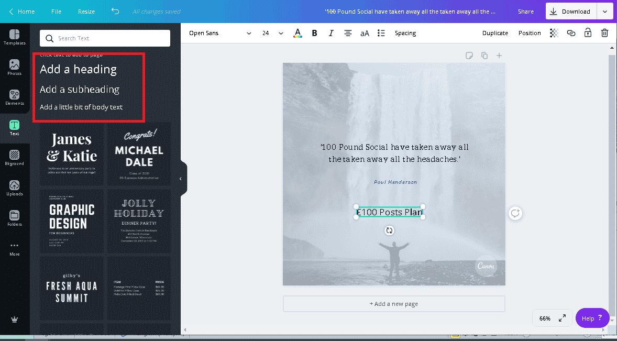Screen dimensions: 617x341
Task: Click the Link chain icon
Action: pos(571,33)
